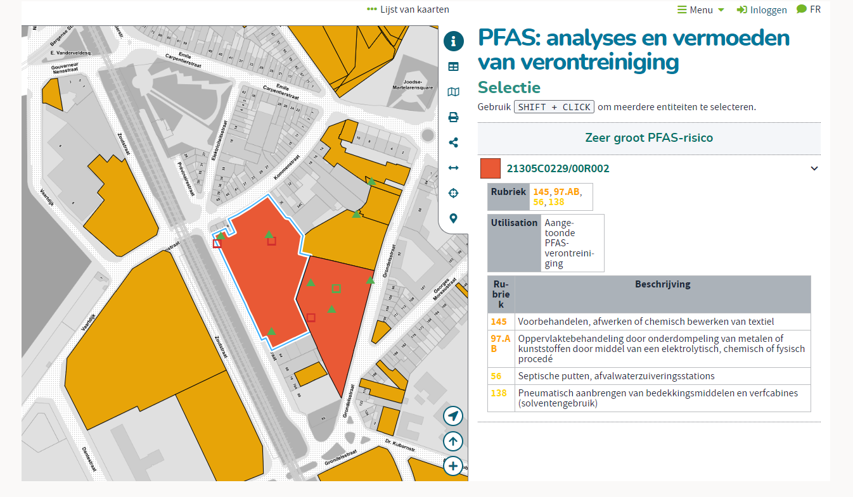
Task: Click the zoom in plus button
Action: (453, 467)
